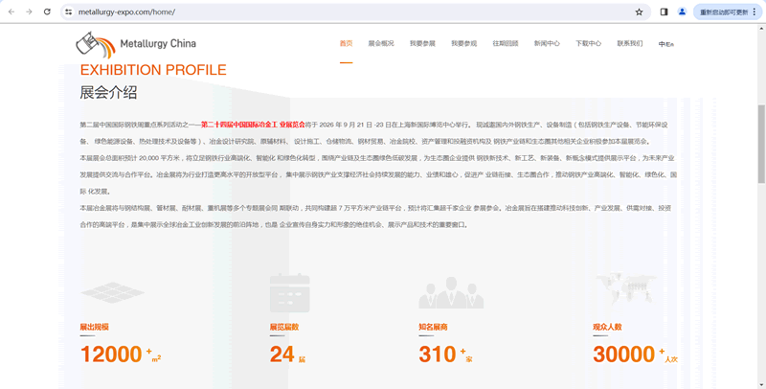Open the browser side panel icon

(665, 11)
